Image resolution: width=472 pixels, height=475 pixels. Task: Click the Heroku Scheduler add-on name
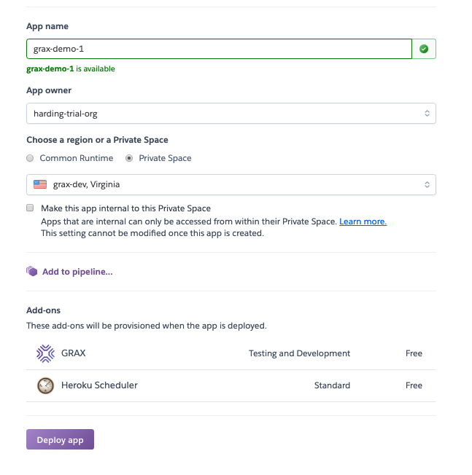pos(101,385)
